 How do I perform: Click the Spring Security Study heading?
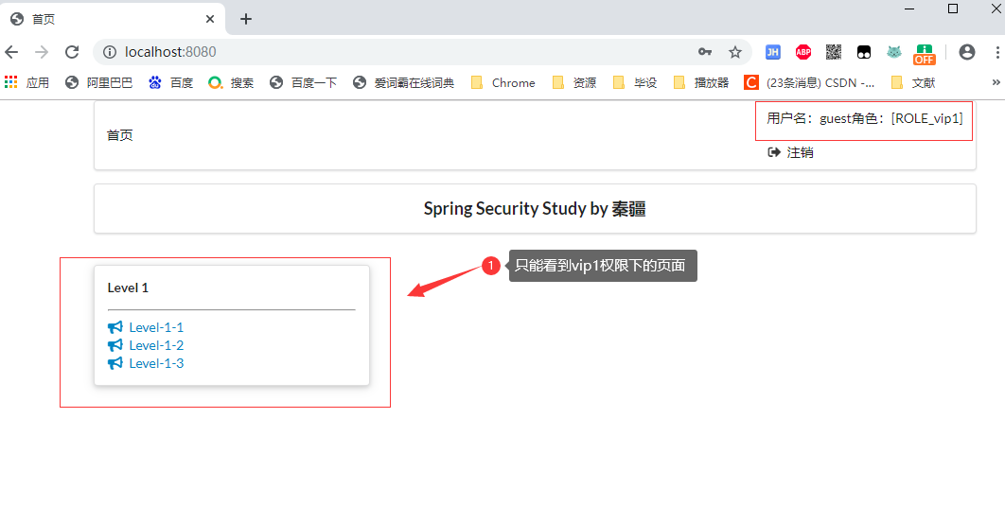pos(535,209)
